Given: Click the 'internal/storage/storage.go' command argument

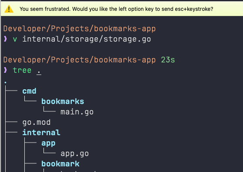Looking at the screenshot, I should pyautogui.click(x=87, y=39).
